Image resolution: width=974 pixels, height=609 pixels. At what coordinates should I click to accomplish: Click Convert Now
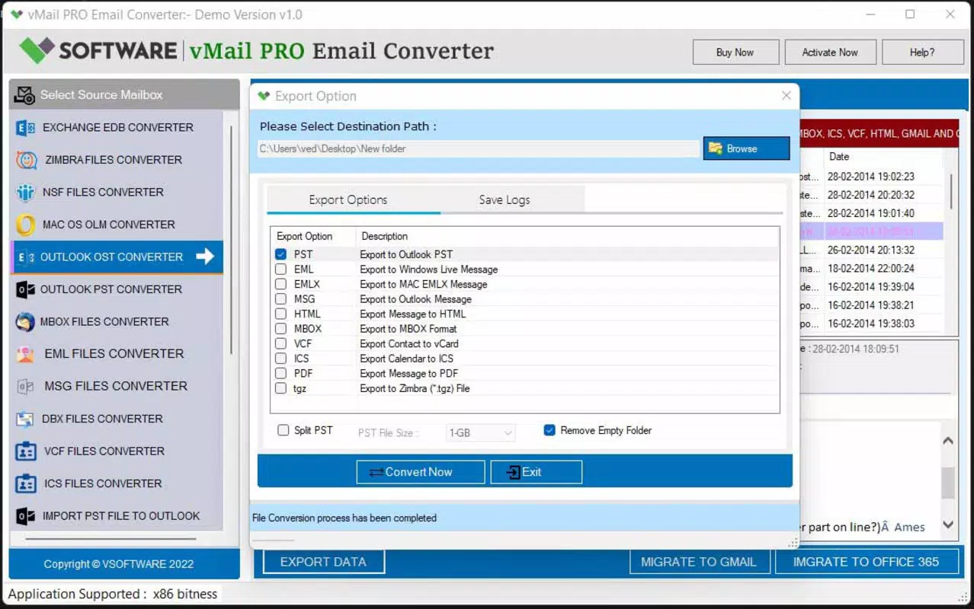click(x=421, y=472)
